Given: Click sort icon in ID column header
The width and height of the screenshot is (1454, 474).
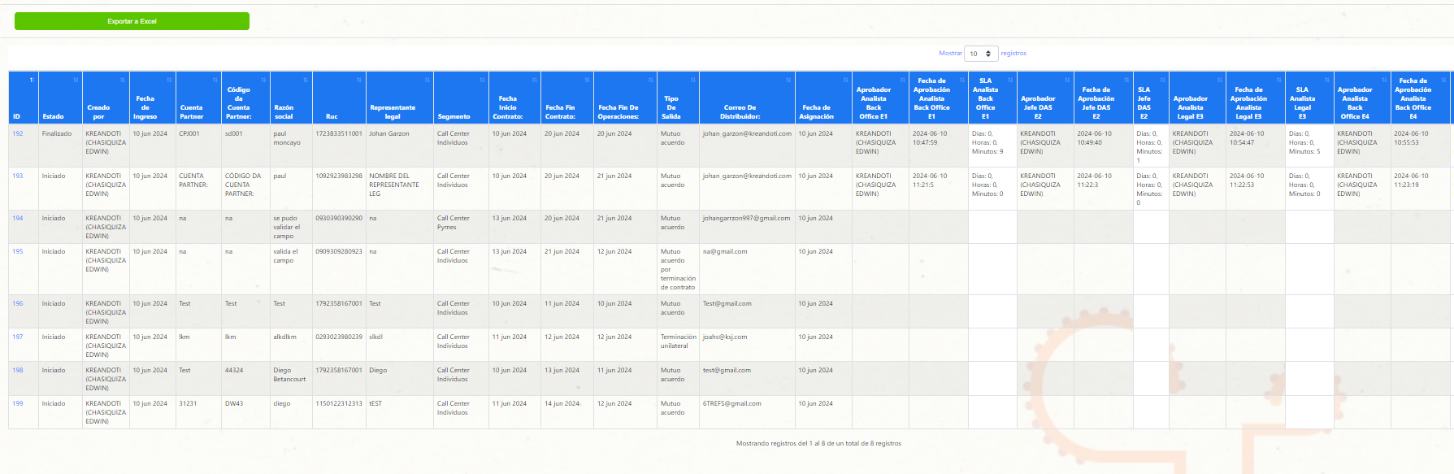Looking at the screenshot, I should point(32,80).
